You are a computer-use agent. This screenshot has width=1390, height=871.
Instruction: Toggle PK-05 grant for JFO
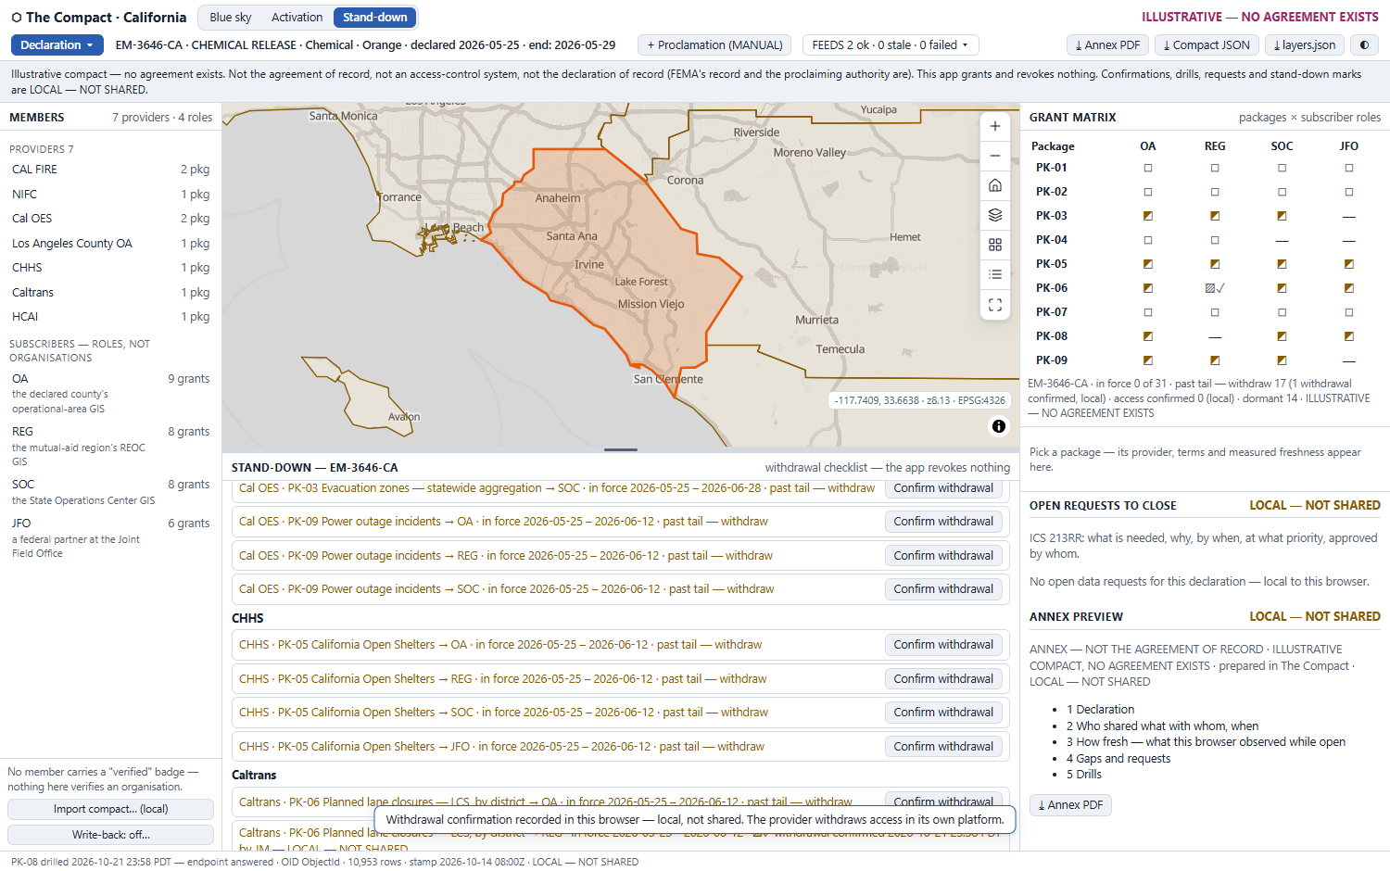1348,264
